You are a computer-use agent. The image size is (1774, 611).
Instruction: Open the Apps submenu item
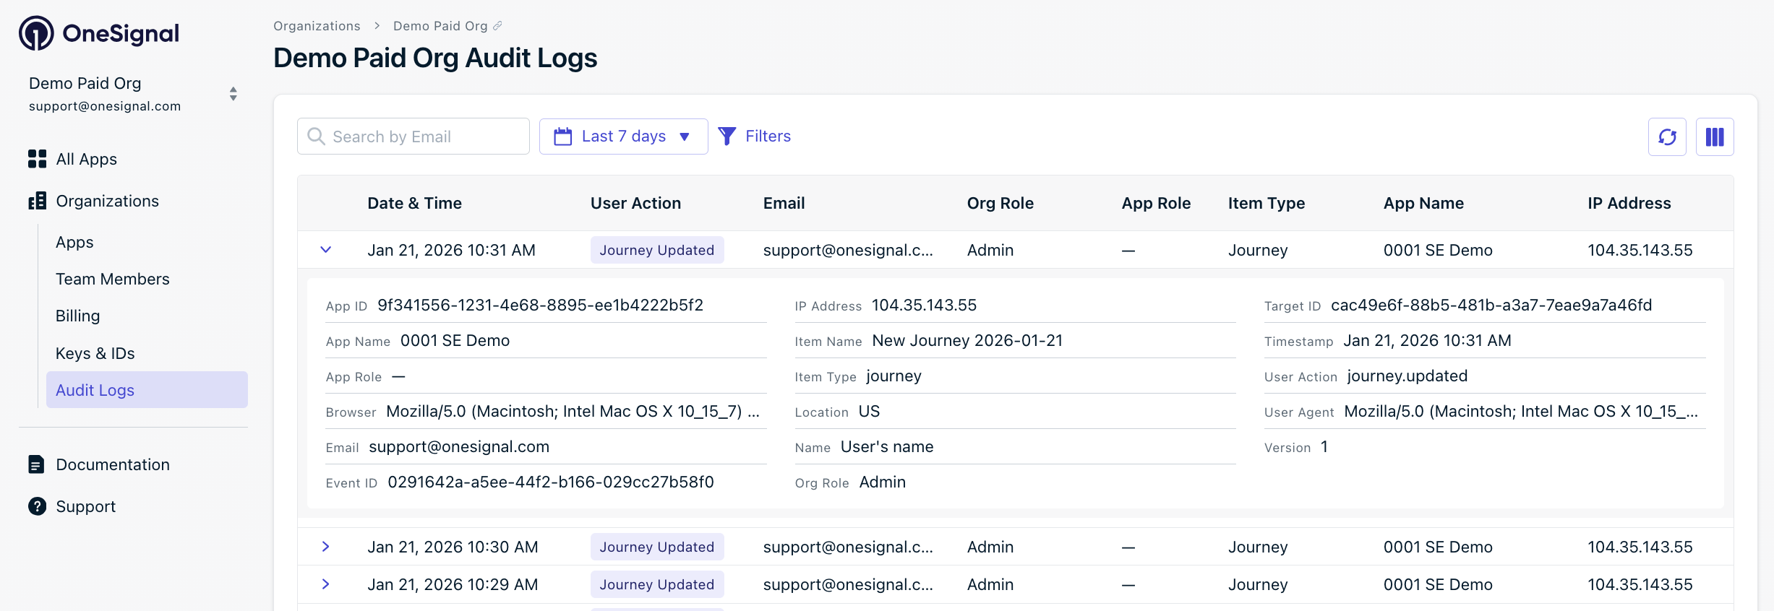click(74, 242)
